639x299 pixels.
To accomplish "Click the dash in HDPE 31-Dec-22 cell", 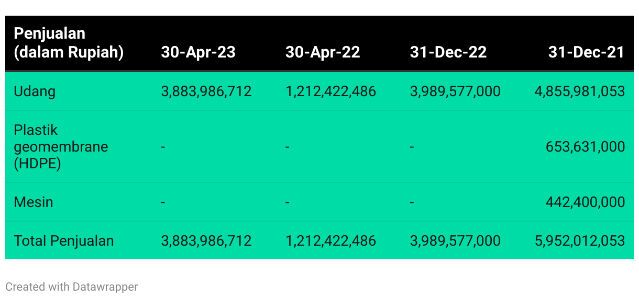I will 413,147.
